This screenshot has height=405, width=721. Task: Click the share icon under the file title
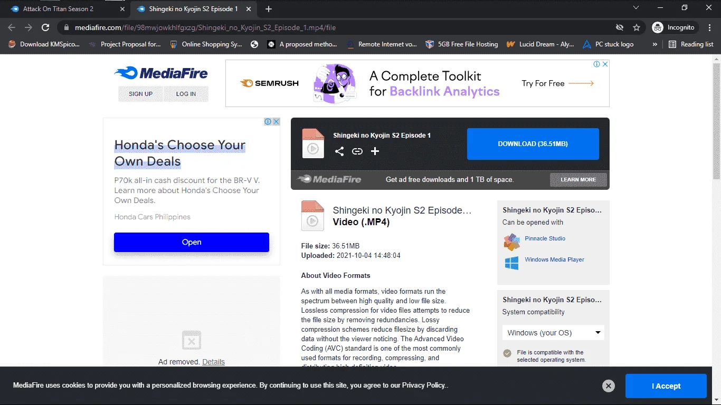tap(339, 151)
